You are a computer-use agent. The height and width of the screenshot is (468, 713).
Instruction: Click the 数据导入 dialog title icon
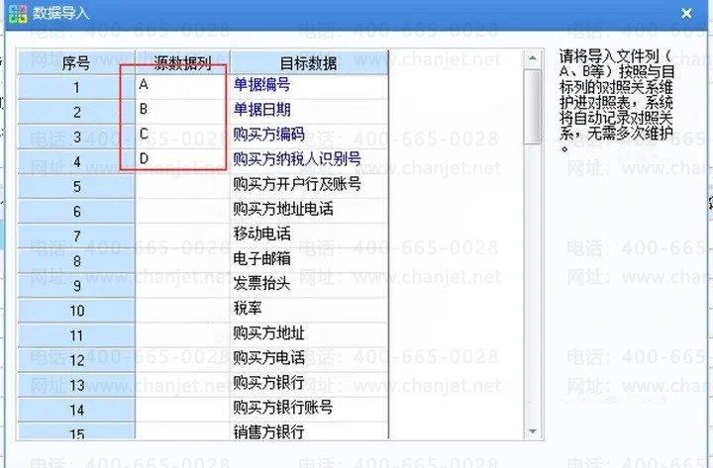18,13
